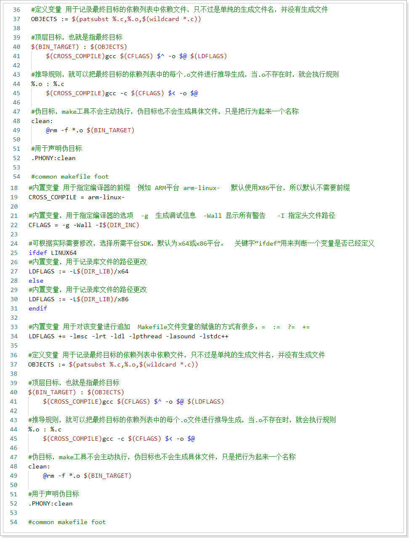
Task: Click line number 25 in the gutter
Action: point(14,253)
